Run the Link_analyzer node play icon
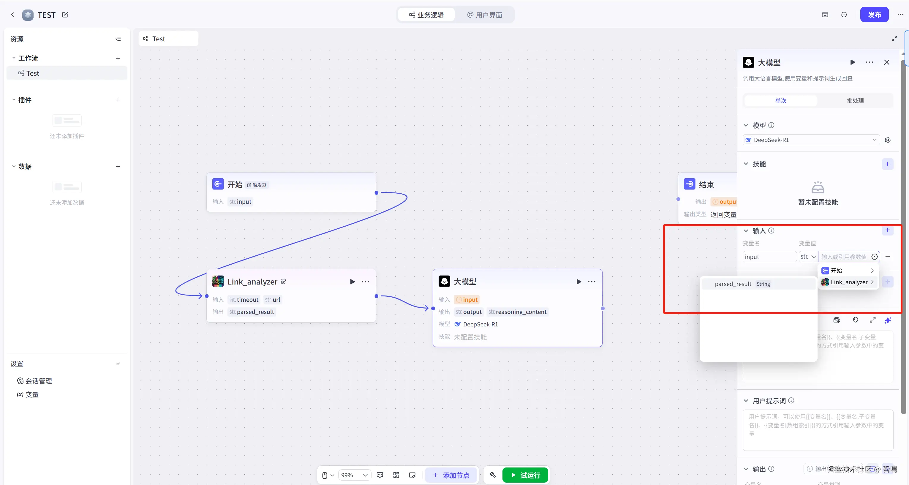The height and width of the screenshot is (485, 909). (x=352, y=282)
